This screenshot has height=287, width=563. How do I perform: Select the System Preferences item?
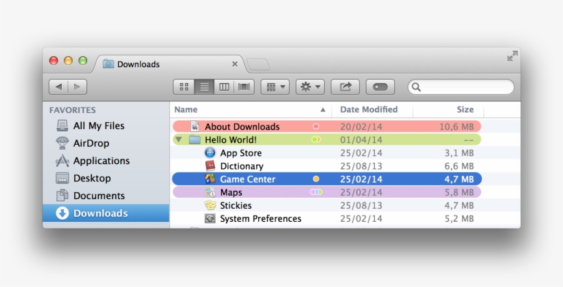327,218
